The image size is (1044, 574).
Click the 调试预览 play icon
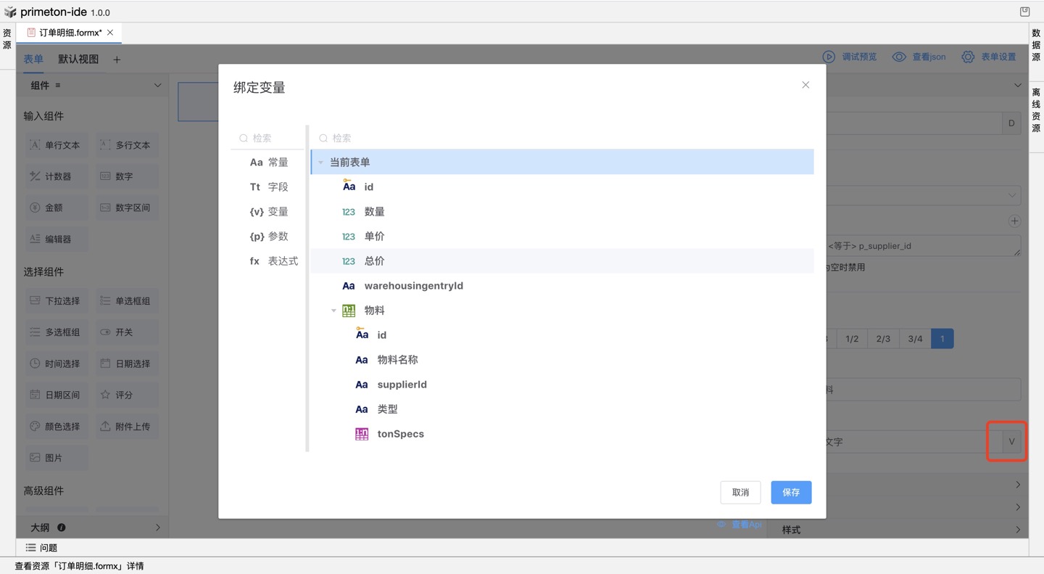coord(829,57)
